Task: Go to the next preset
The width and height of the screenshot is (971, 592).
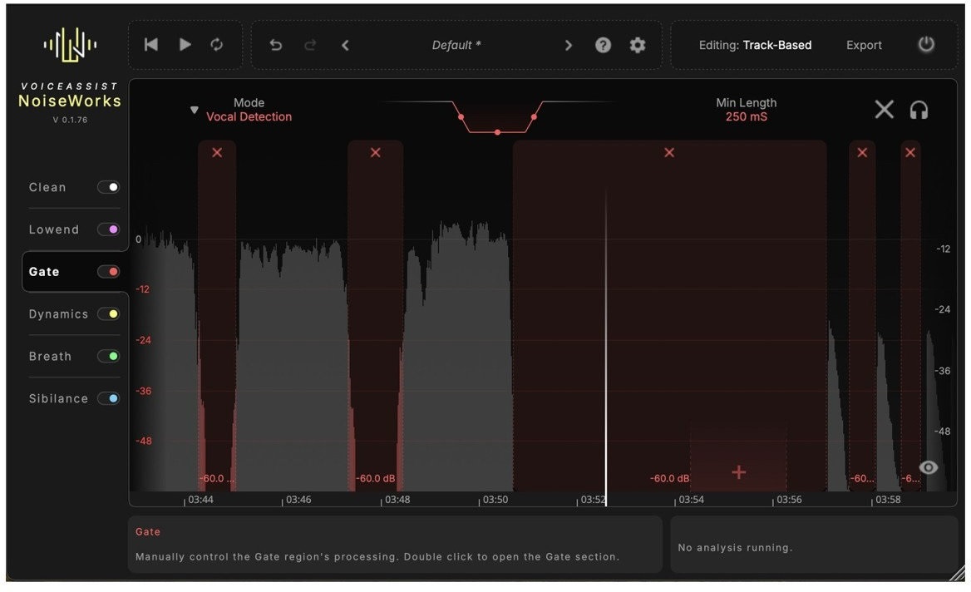Action: (x=568, y=45)
